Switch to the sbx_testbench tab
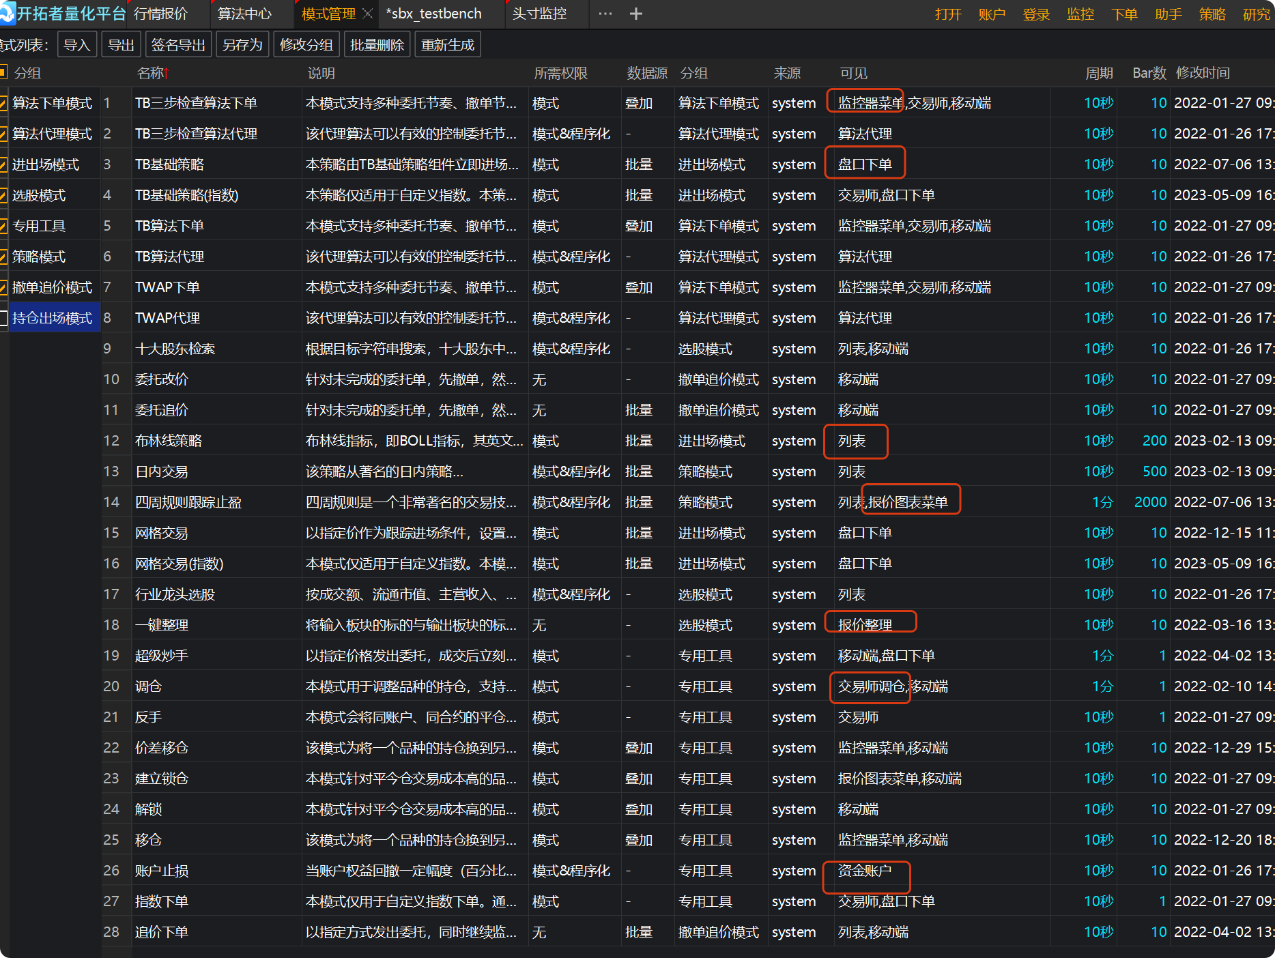Screen dimensions: 1275x958 (433, 14)
